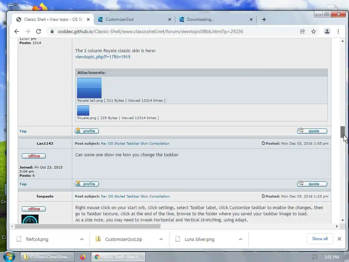Open the Royale tall.png attachment thumbnail
The image size is (349, 262).
coord(89,88)
